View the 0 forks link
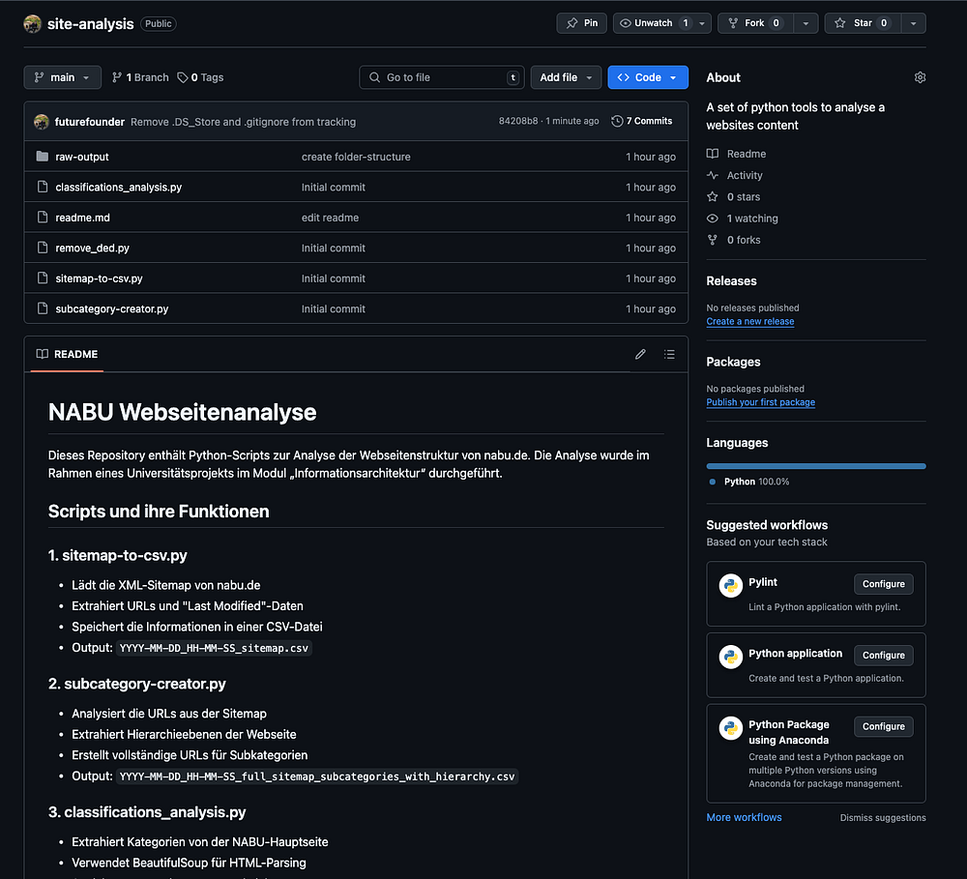 point(733,240)
